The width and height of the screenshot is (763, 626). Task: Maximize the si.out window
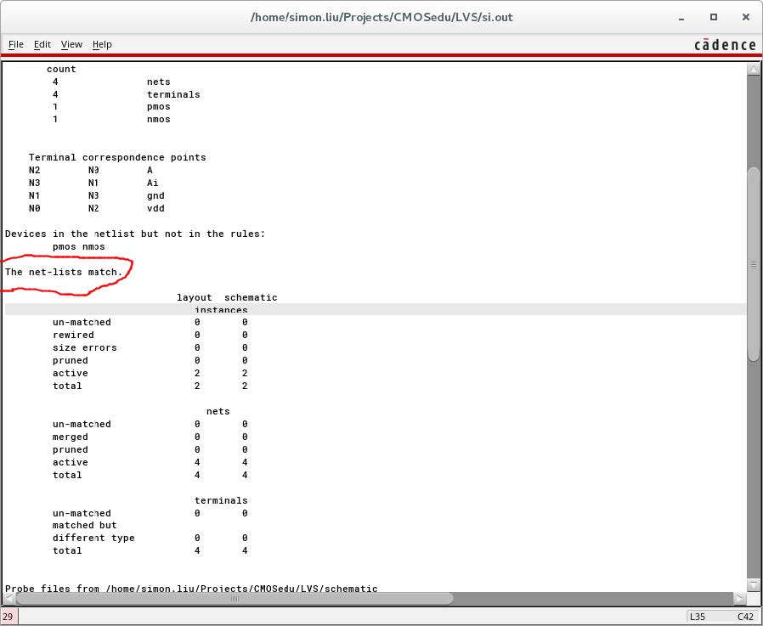tap(714, 17)
